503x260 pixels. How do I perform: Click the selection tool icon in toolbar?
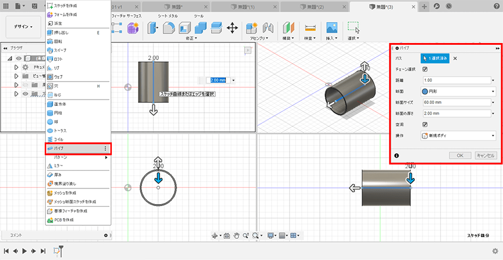click(353, 27)
